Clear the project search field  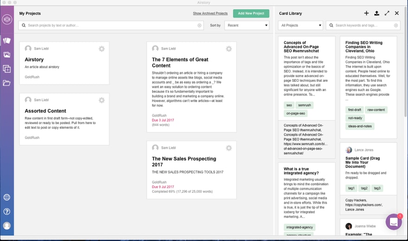click(199, 25)
